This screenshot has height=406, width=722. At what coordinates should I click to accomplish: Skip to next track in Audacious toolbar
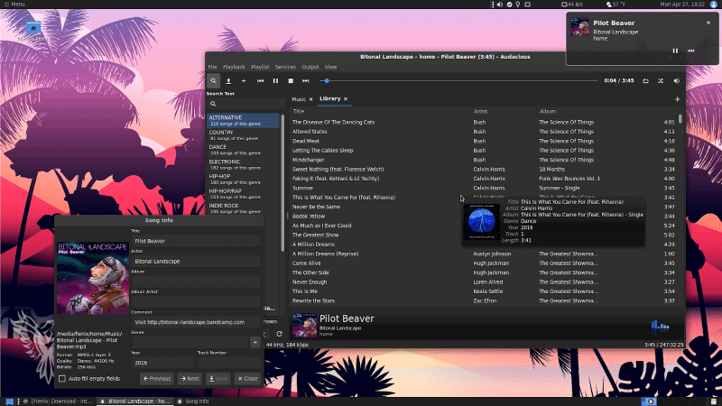tap(305, 80)
